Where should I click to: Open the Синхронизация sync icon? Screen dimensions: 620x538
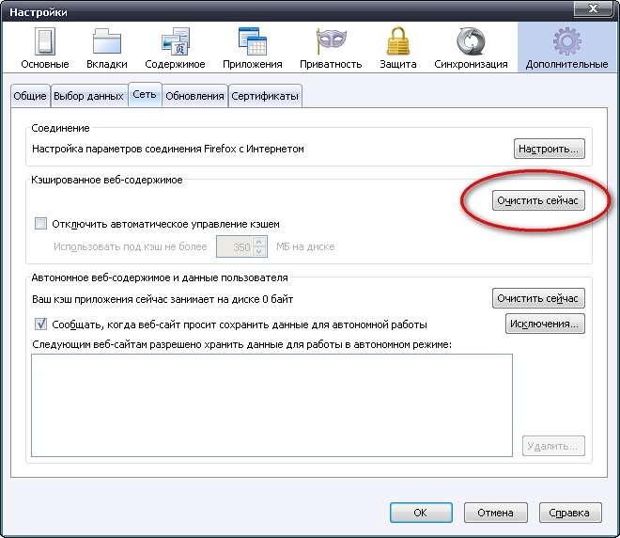(x=471, y=41)
